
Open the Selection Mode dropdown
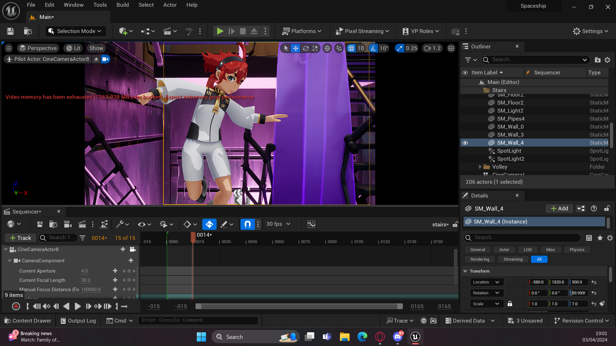75,31
